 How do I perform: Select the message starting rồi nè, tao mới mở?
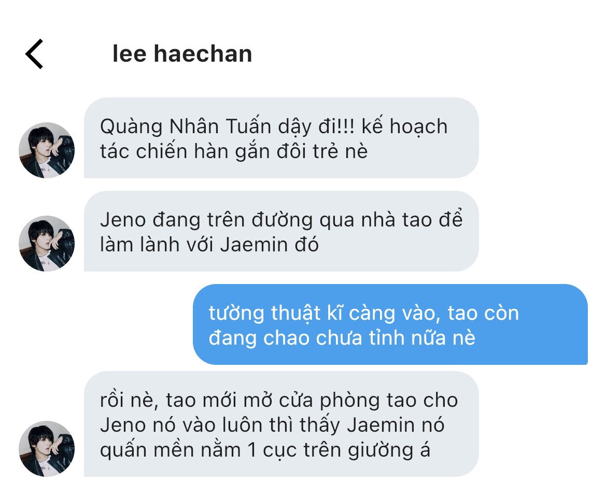281,424
